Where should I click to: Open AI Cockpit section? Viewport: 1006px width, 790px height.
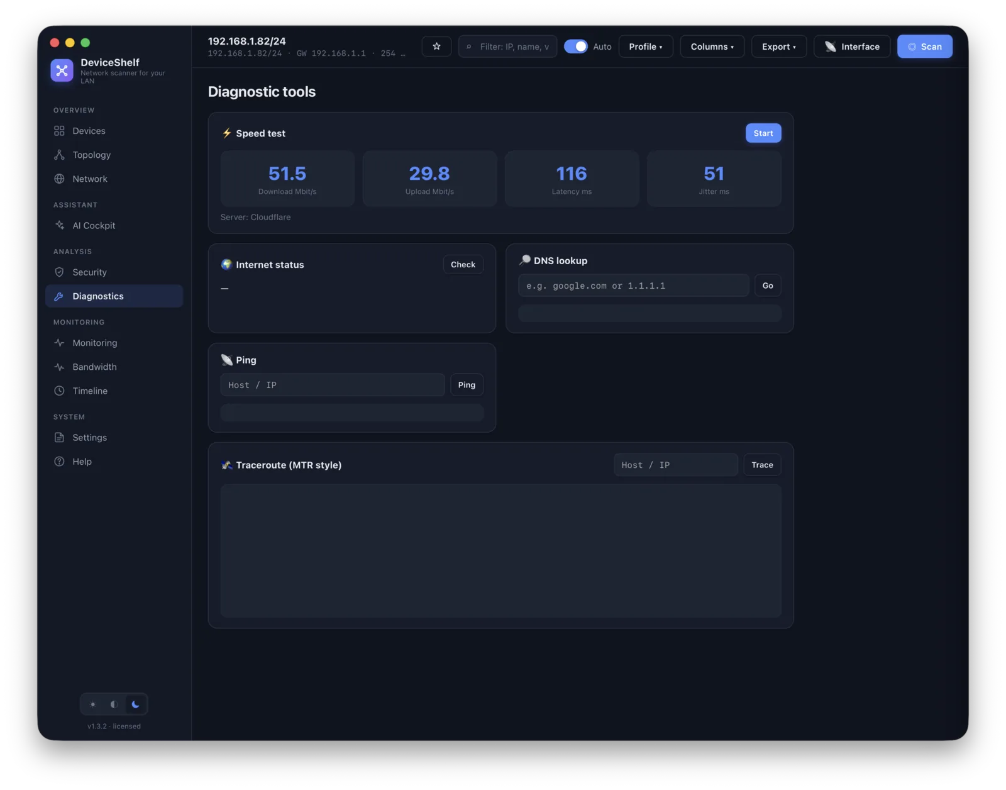[114, 225]
